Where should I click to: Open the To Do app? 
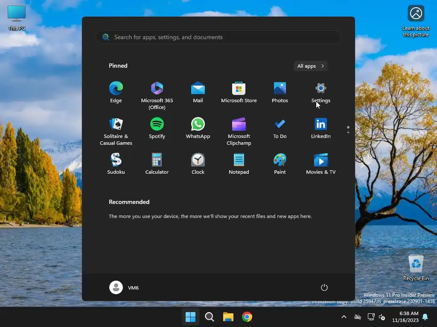click(280, 129)
